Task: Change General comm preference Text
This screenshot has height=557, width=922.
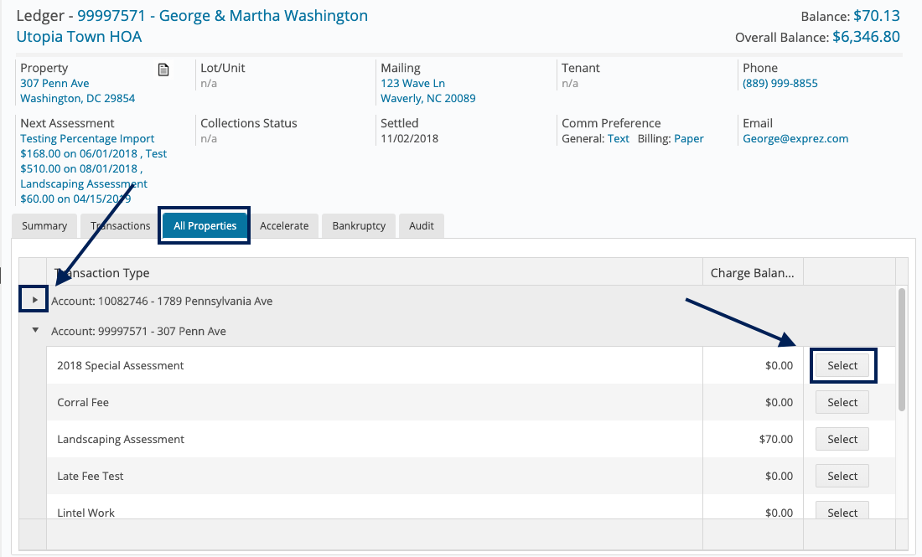Action: coord(618,139)
